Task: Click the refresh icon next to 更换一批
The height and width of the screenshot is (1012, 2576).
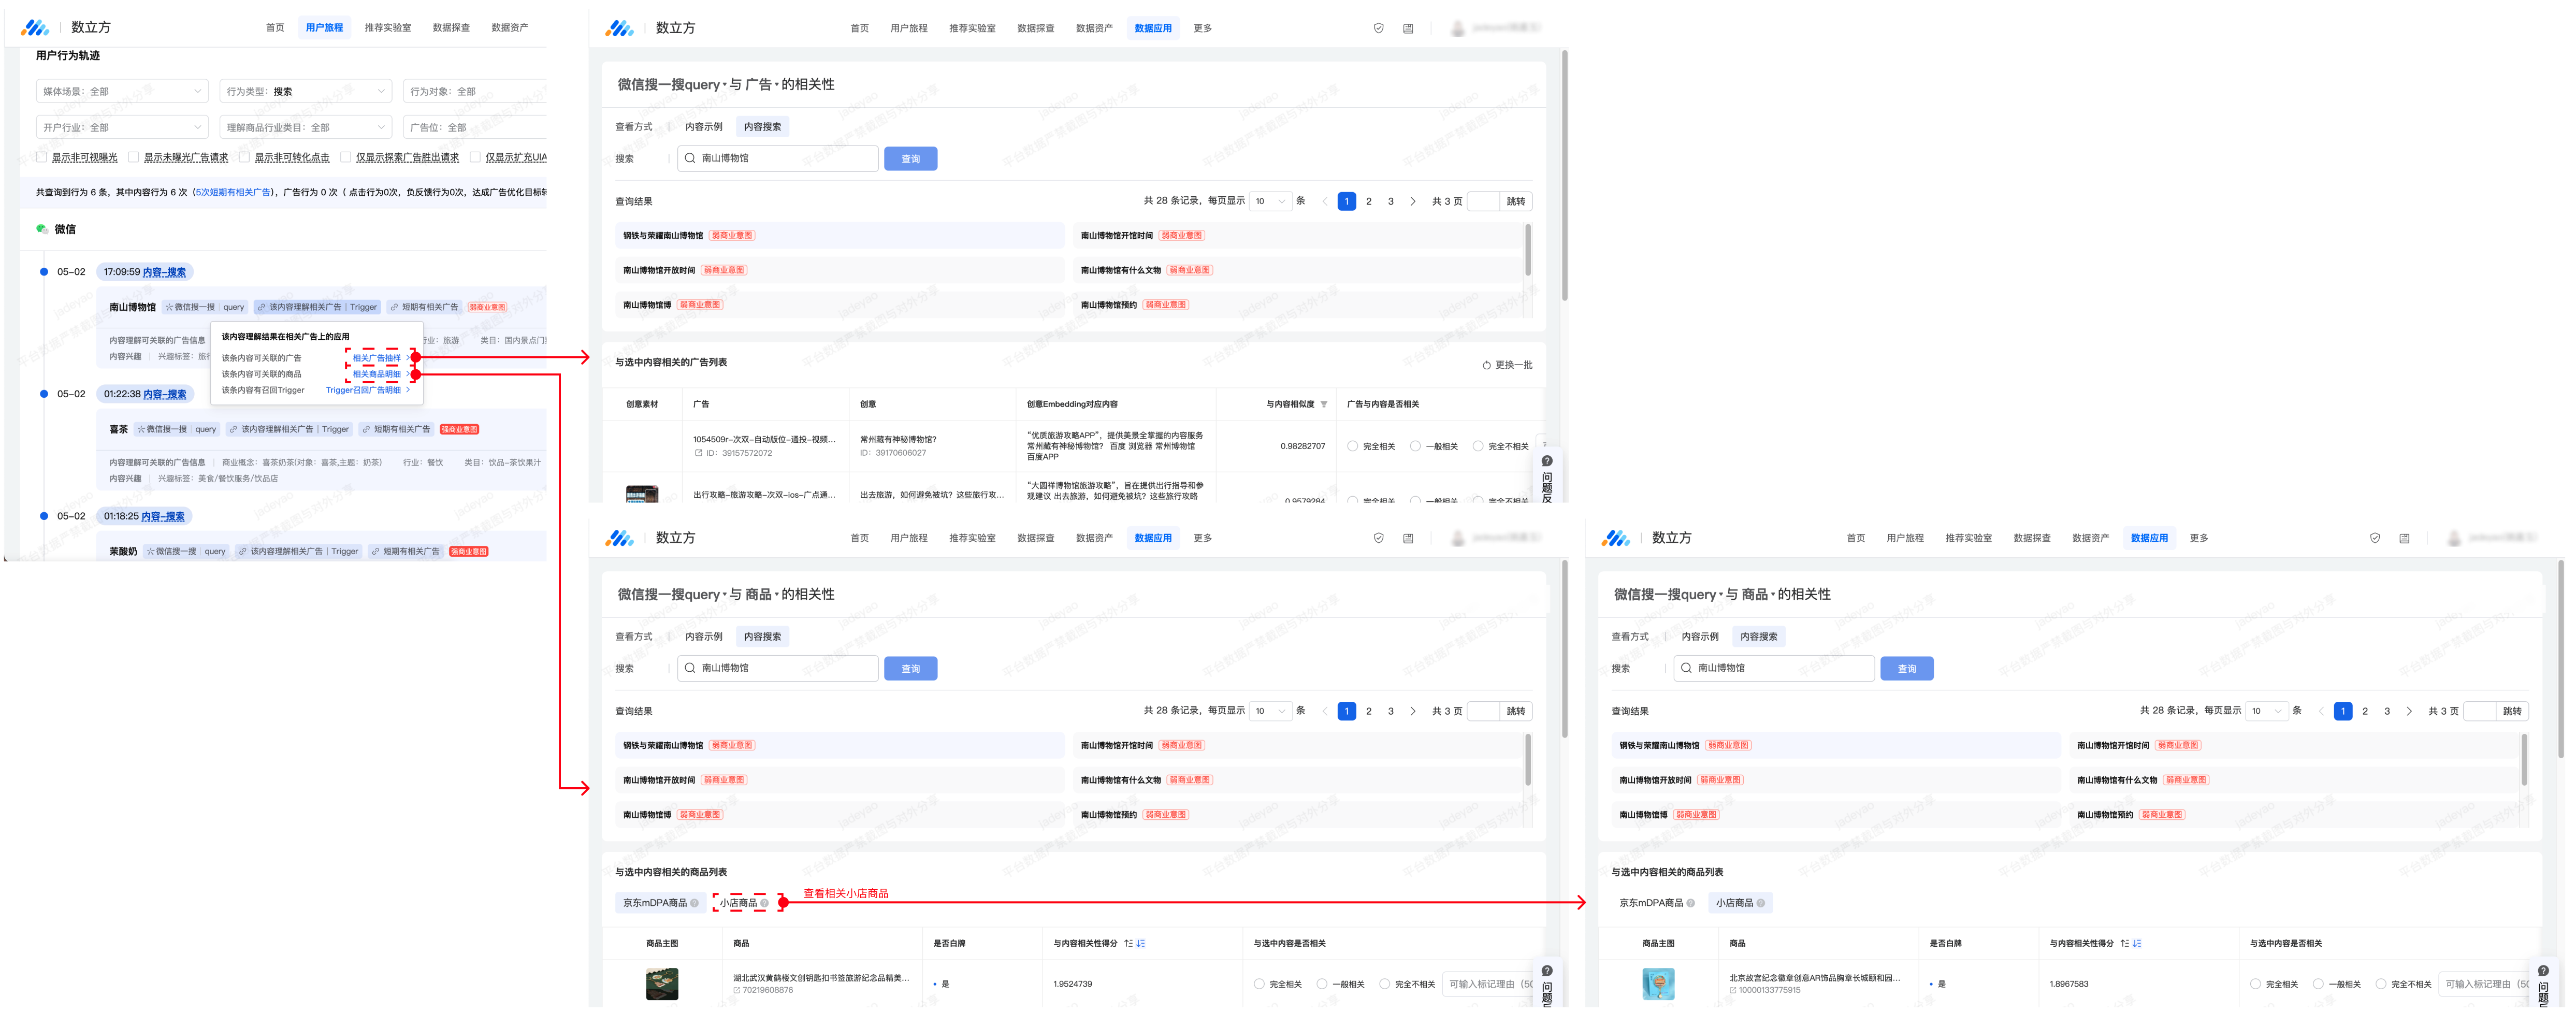Action: click(1486, 365)
